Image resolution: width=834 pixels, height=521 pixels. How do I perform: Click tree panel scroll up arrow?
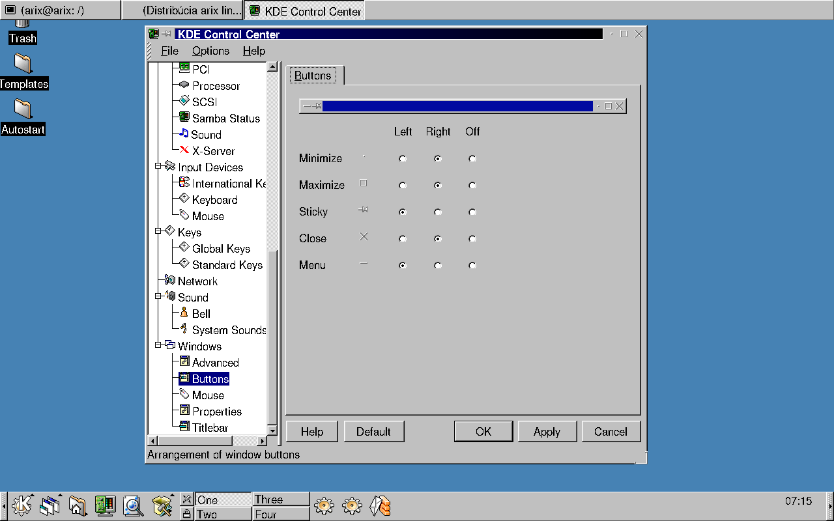[273, 67]
